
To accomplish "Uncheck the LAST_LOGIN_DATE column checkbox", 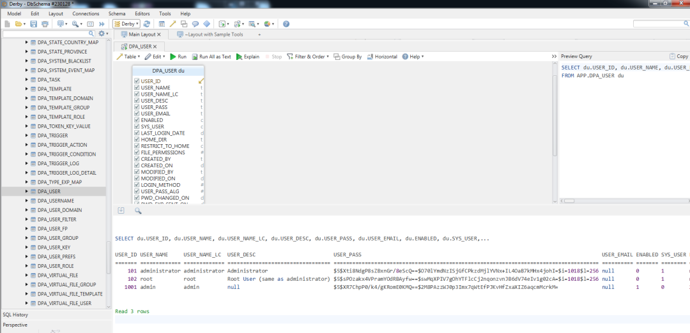I will (x=137, y=133).
